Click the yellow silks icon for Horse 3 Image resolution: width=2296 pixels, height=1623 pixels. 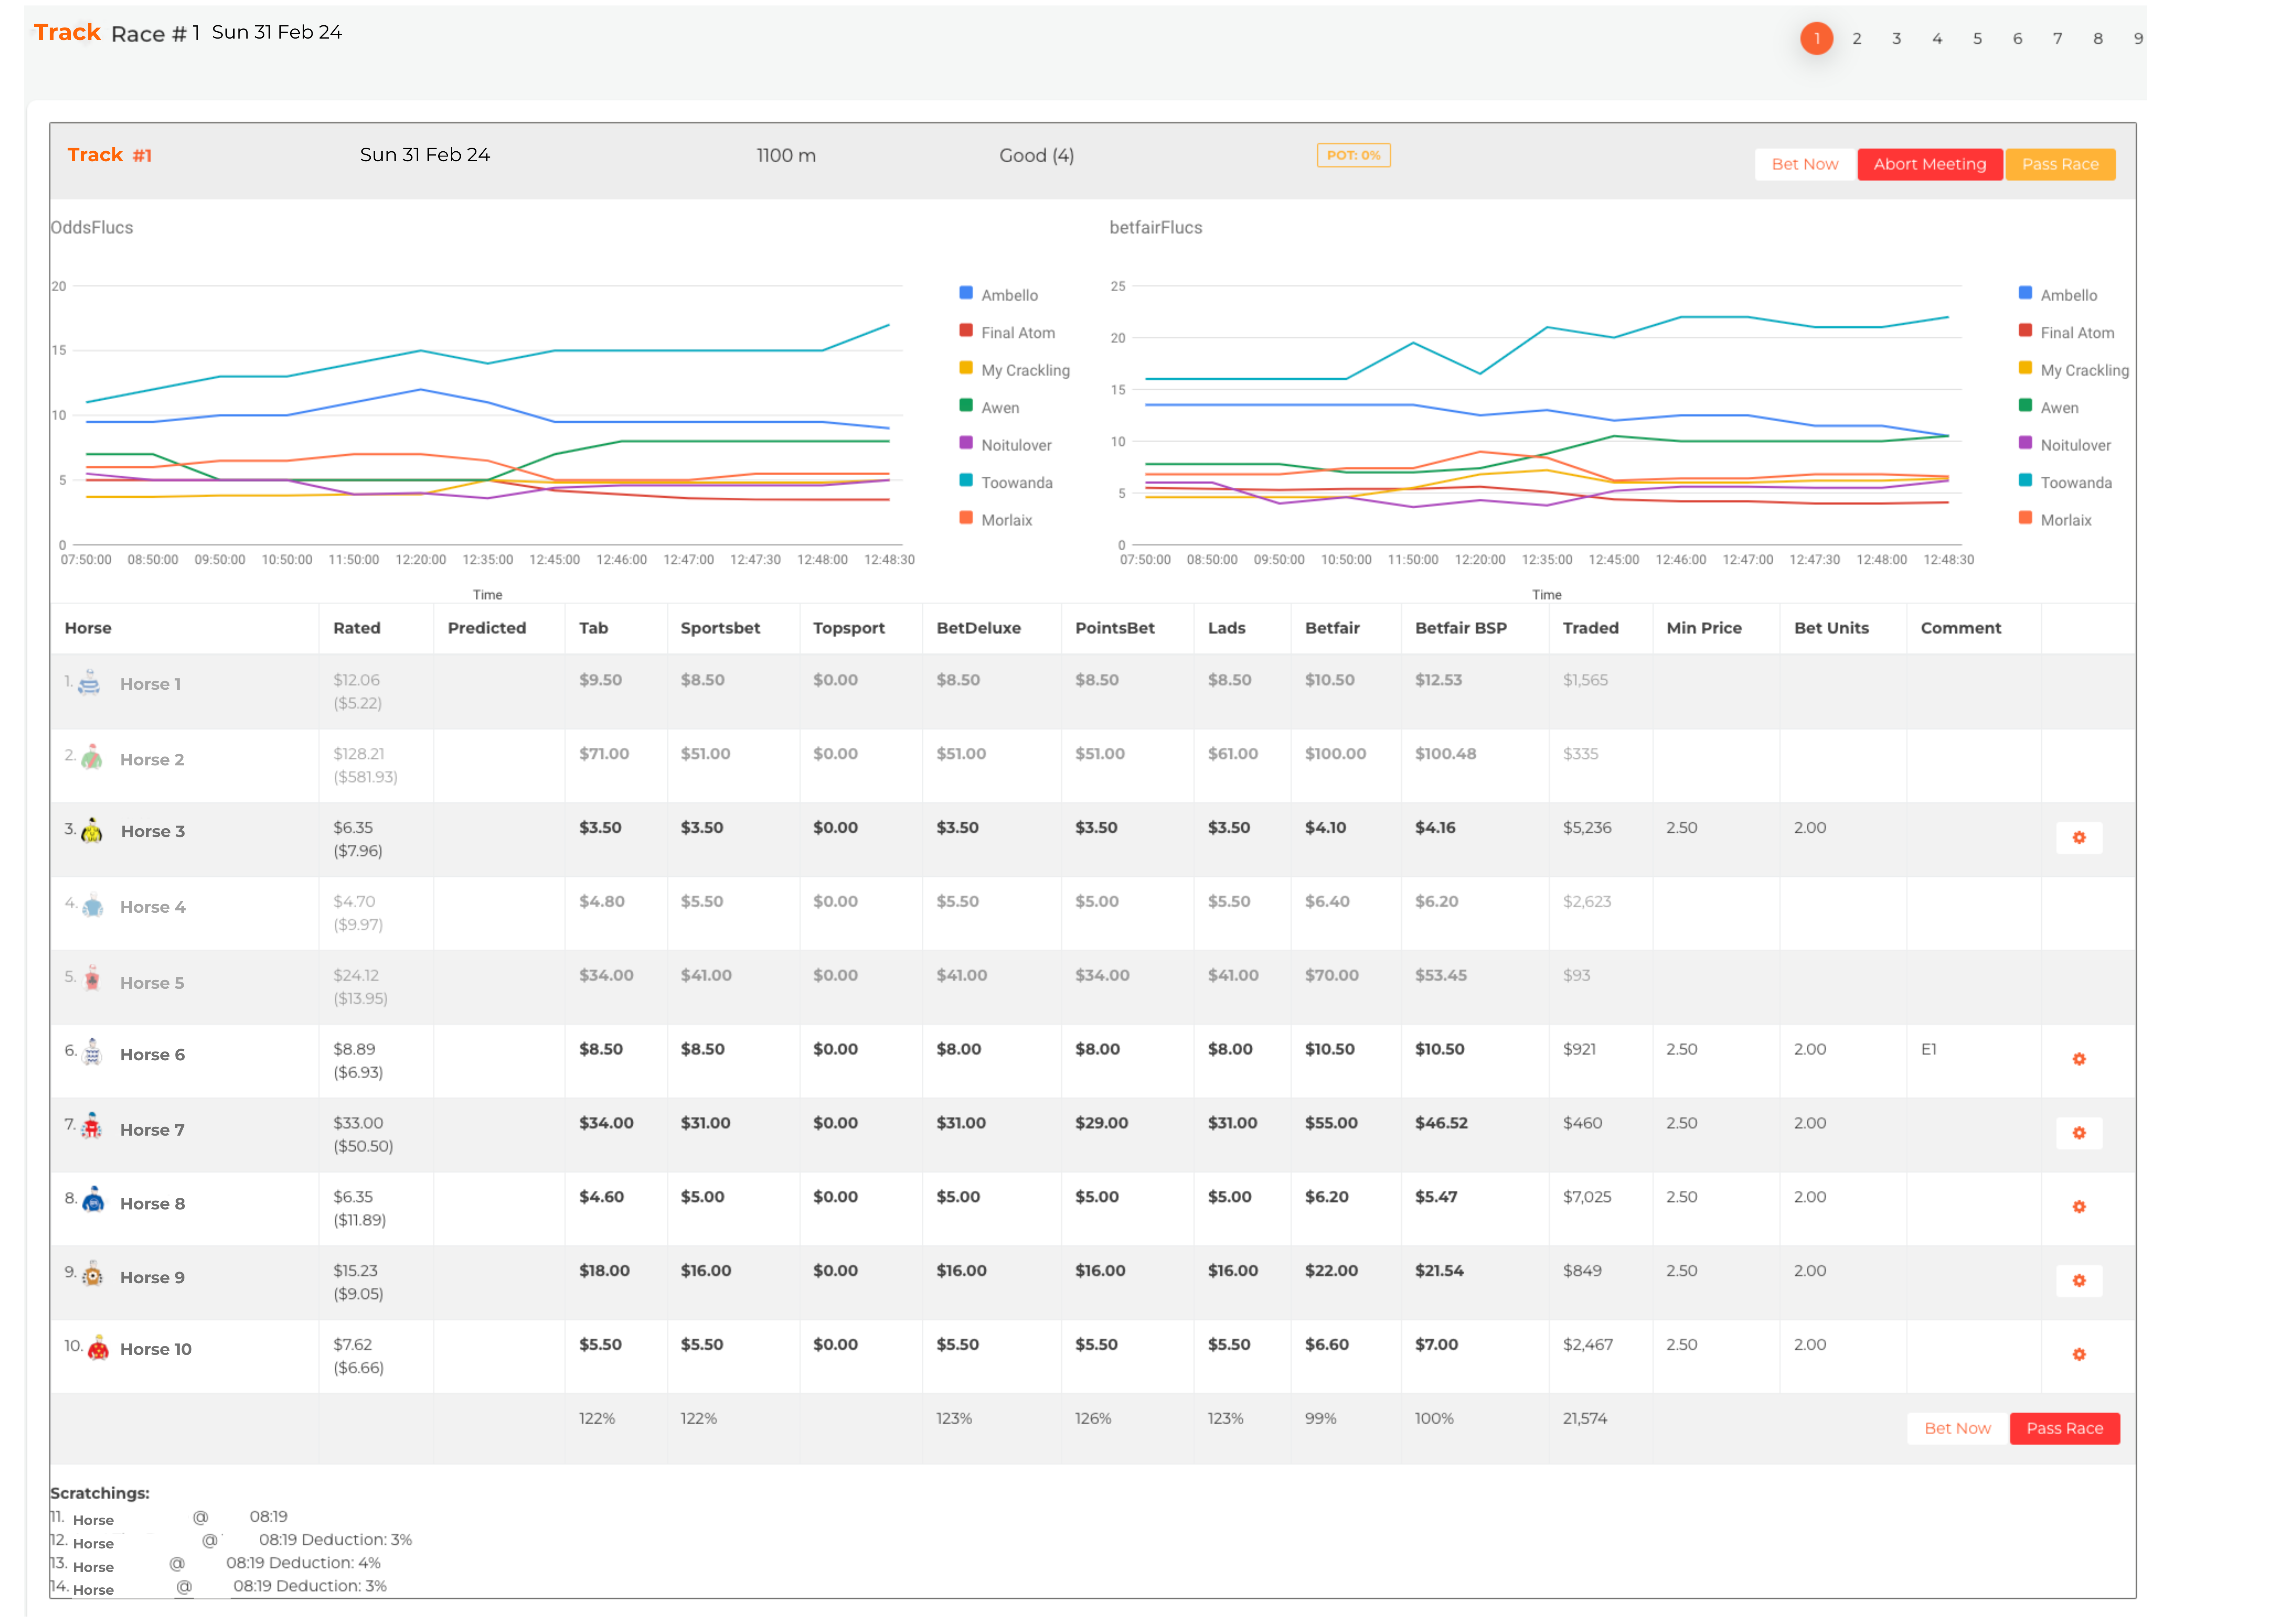[x=92, y=831]
